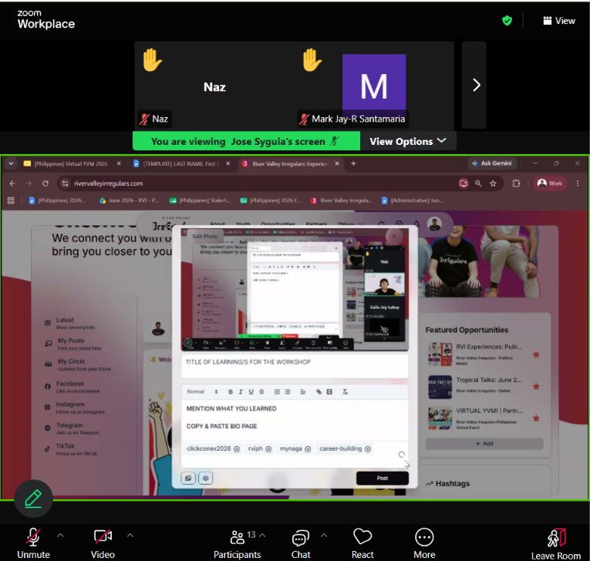Remove the career-building tag

[x=368, y=449]
